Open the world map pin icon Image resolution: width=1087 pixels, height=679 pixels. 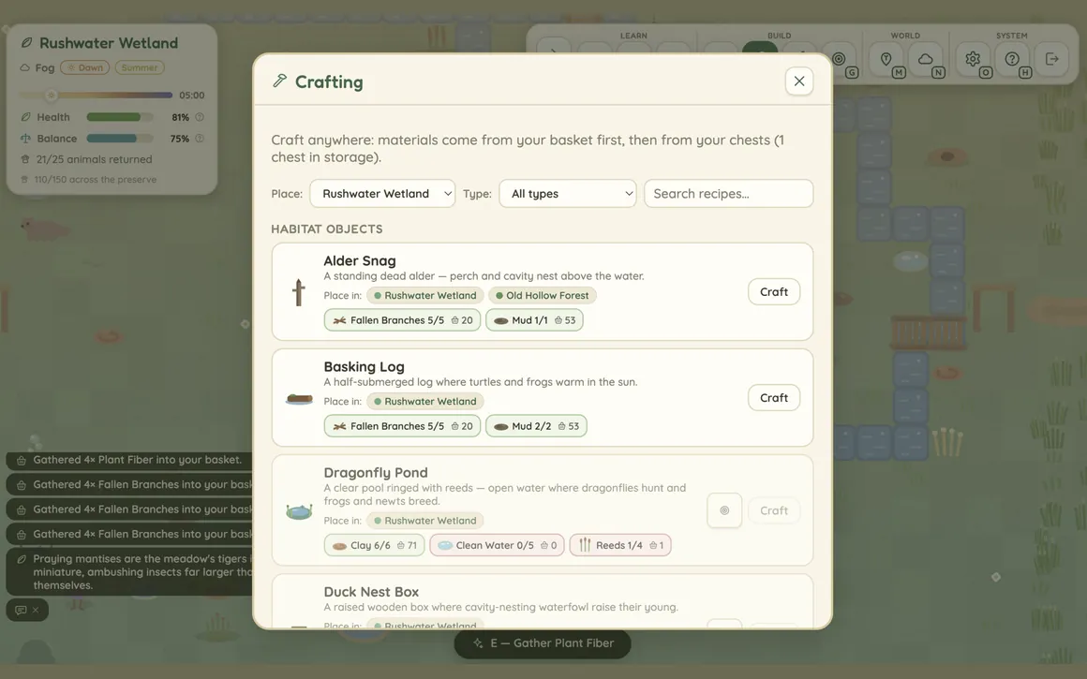886,59
